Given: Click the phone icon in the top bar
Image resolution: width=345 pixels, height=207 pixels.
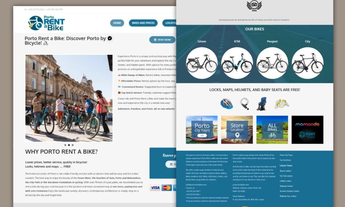Looking at the screenshot, I should coord(26,9).
